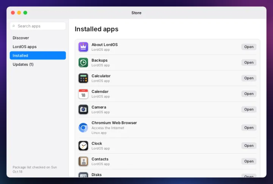Click the Camera app name

click(x=99, y=107)
